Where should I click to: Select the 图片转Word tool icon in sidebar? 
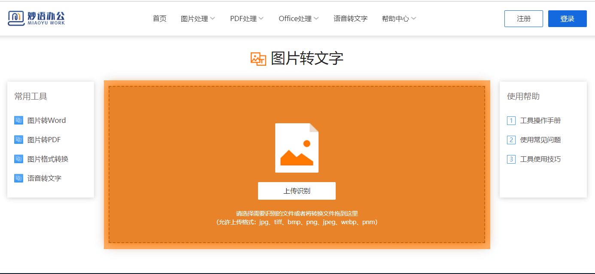click(18, 120)
